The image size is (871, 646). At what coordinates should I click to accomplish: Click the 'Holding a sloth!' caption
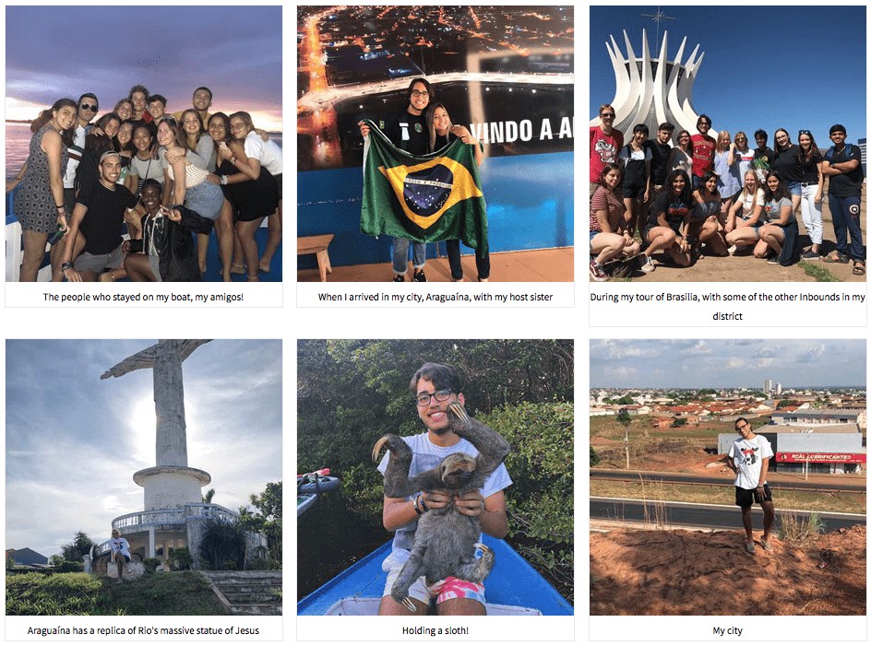pos(435,630)
